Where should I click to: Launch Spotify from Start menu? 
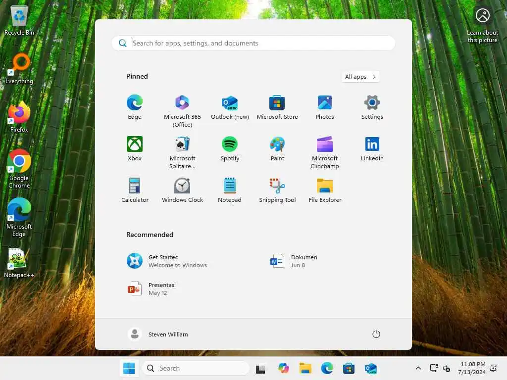point(230,148)
